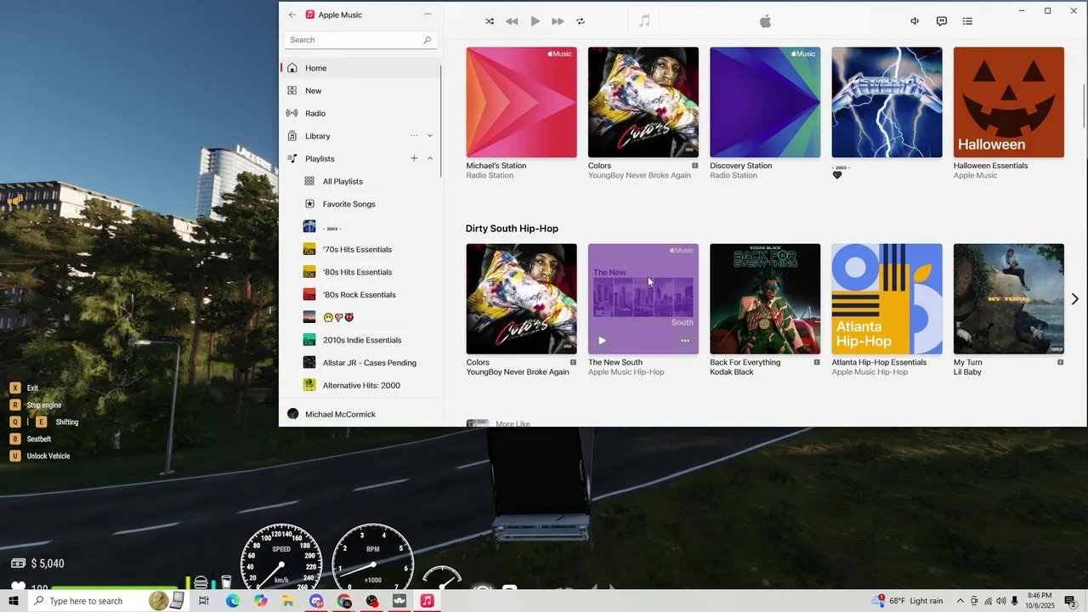Open the Metallica lightning album playlist cover
The height and width of the screenshot is (612, 1088).
coord(887,102)
